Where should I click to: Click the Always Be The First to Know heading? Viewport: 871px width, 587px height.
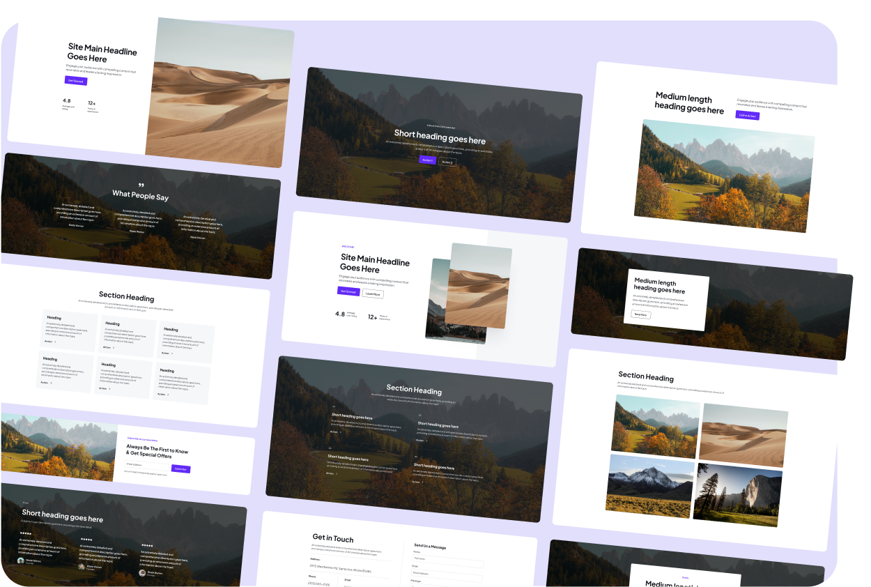pos(157,450)
